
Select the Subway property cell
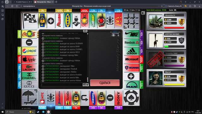(93, 20)
